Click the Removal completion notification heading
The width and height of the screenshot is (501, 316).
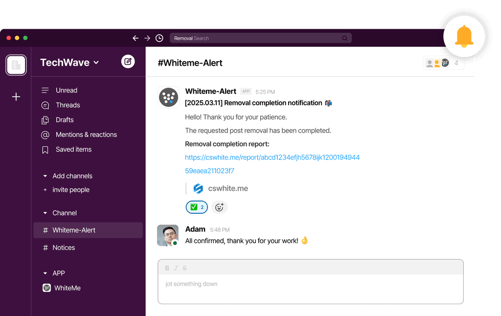tap(258, 103)
